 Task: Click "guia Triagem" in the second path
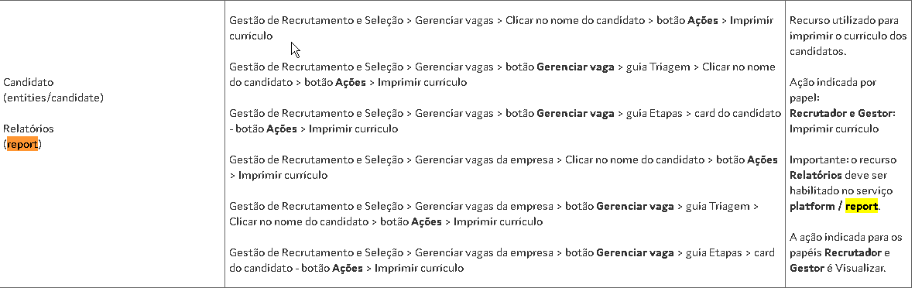point(656,67)
